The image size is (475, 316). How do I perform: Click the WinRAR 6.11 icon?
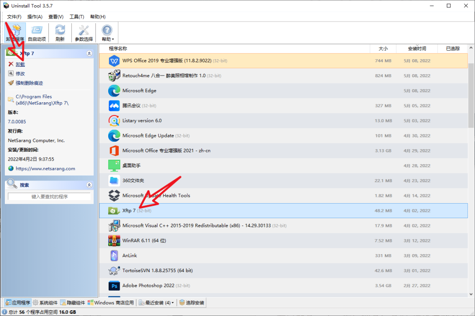coord(114,241)
